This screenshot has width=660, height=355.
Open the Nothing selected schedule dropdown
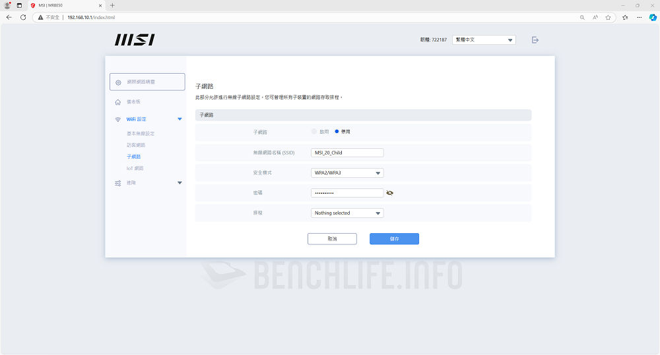pos(347,213)
